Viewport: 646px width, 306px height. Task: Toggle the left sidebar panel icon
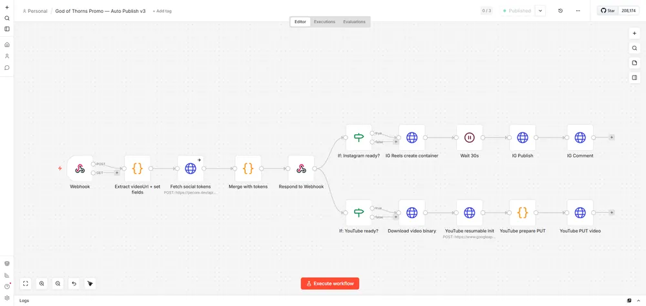7,29
